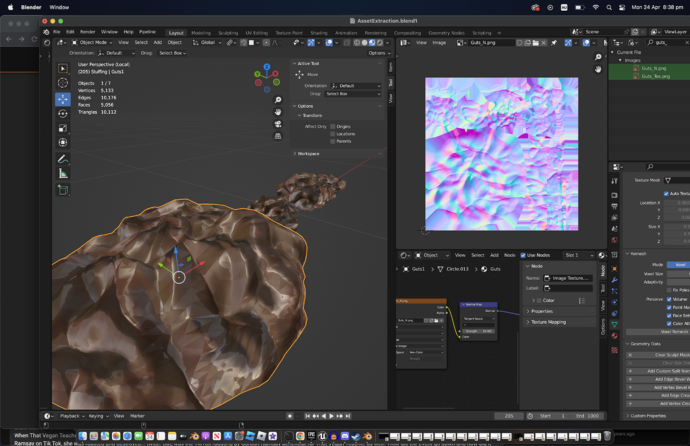The image size is (690, 446).
Task: Select the Select Box tool
Action: 63,68
